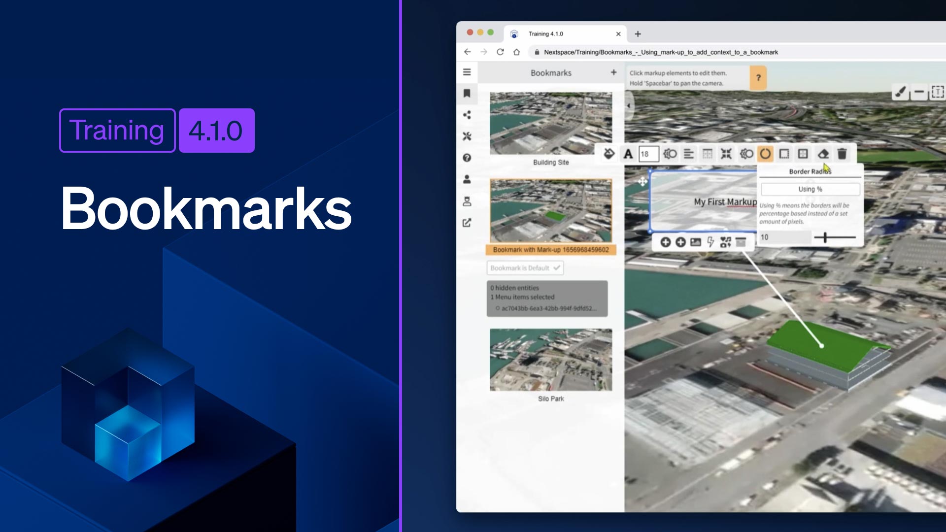Click the media collection icon
Image resolution: width=946 pixels, height=532 pixels.
(x=726, y=242)
